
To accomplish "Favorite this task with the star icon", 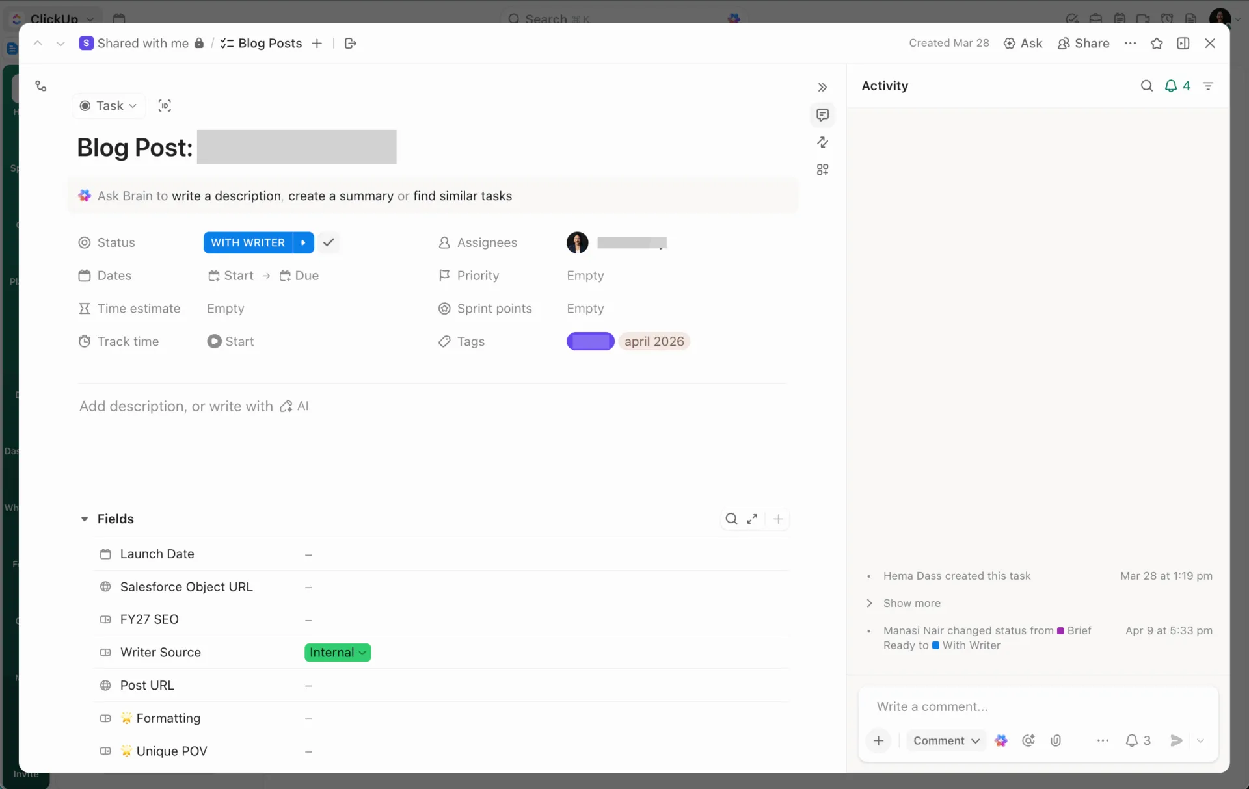I will (x=1157, y=44).
